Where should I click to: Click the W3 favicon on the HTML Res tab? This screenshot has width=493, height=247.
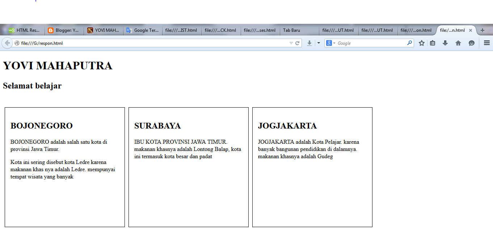click(12, 30)
